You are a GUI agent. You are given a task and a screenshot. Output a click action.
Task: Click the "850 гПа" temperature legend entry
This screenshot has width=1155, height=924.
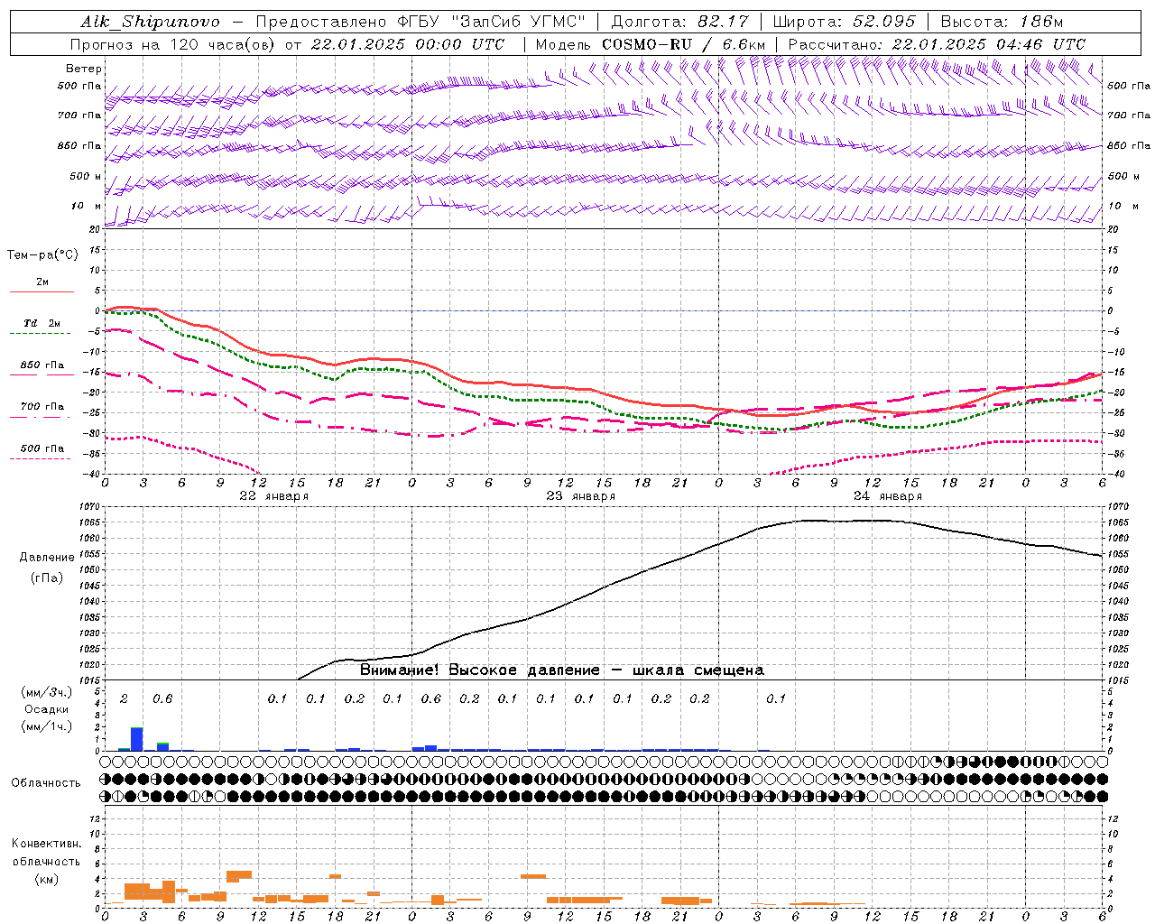42,365
